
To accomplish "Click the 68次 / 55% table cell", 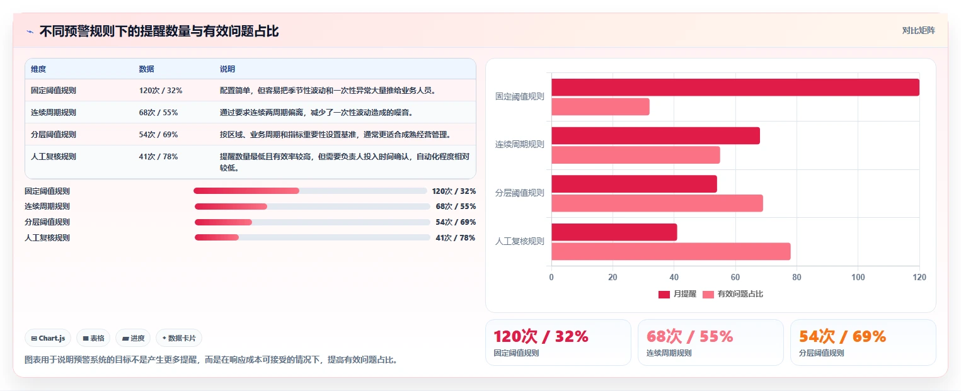I will click(x=158, y=113).
